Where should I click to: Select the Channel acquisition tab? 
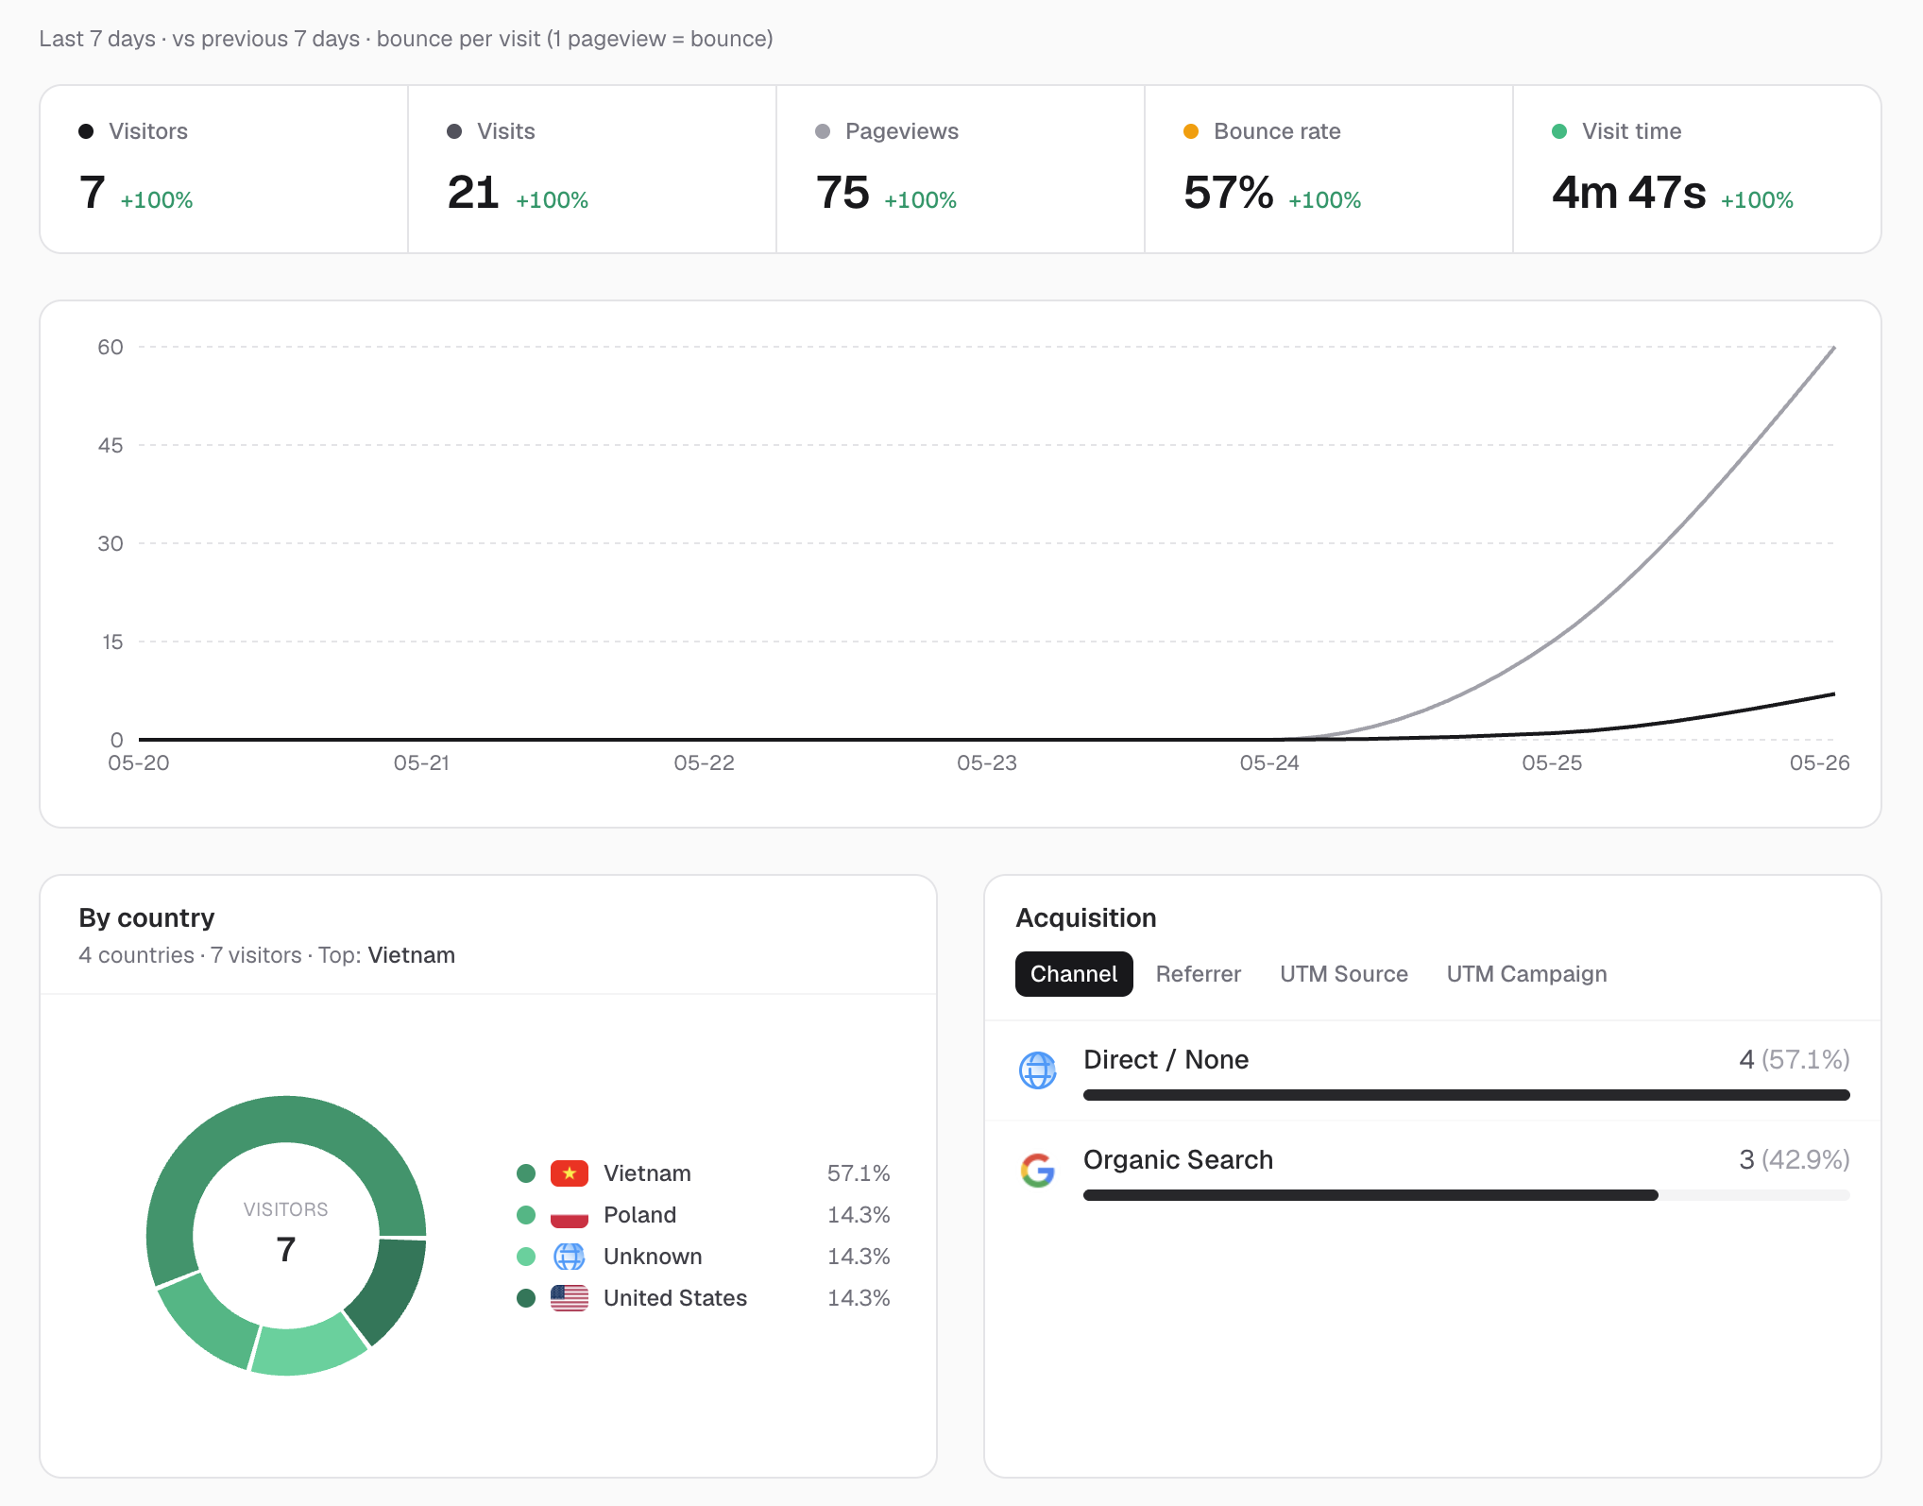(1074, 974)
